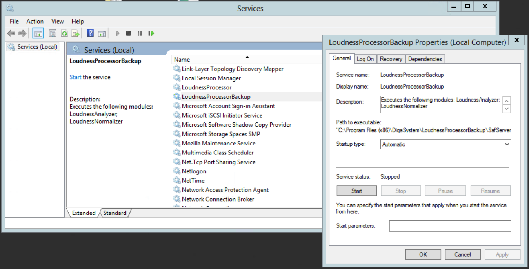Click the Stop Service square toolbar icon
Screen dimensions: 529x269
coord(129,33)
